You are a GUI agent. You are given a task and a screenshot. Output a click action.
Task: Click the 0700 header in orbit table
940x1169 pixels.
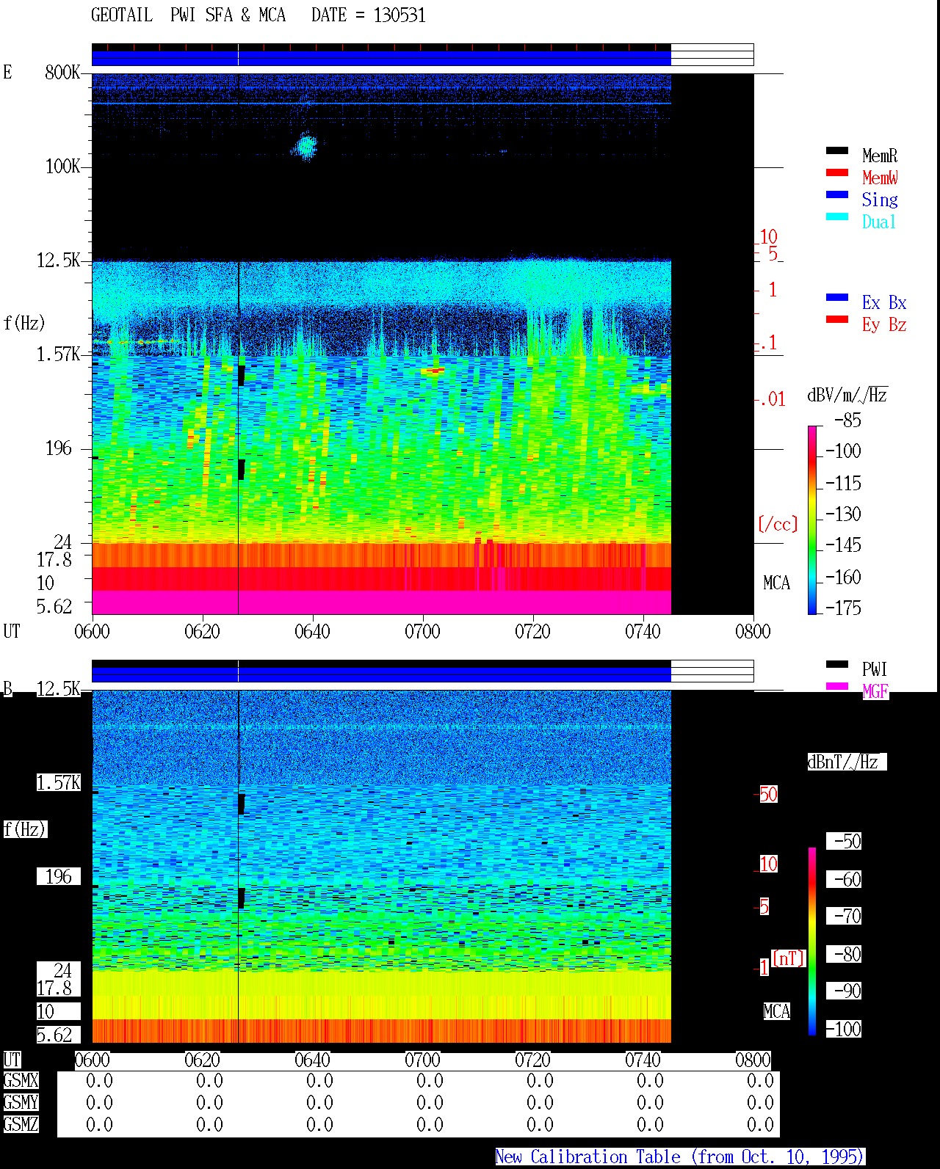(422, 1060)
